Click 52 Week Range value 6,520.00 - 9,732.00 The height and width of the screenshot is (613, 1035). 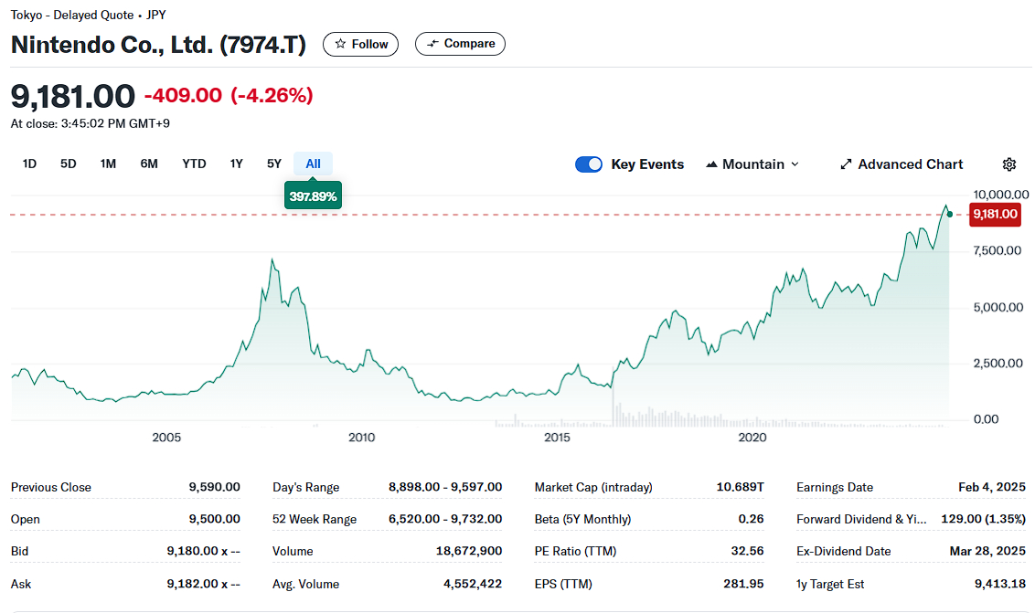(x=445, y=519)
